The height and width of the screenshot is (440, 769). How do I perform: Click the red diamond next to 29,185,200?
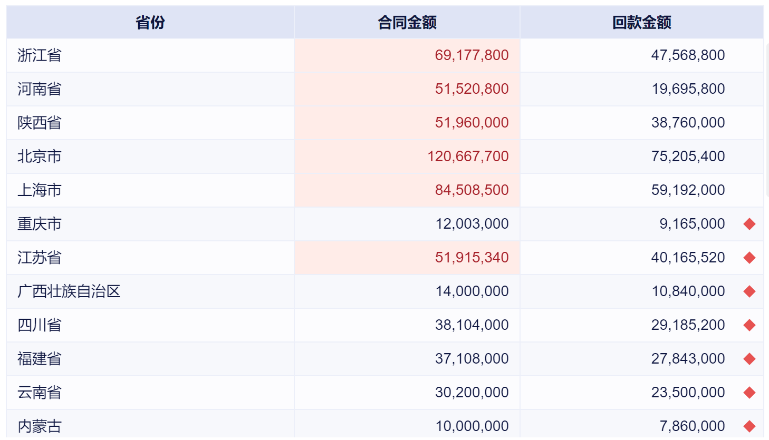(749, 325)
